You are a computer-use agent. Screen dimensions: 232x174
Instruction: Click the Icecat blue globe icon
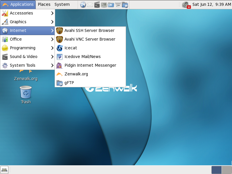[x=60, y=48]
